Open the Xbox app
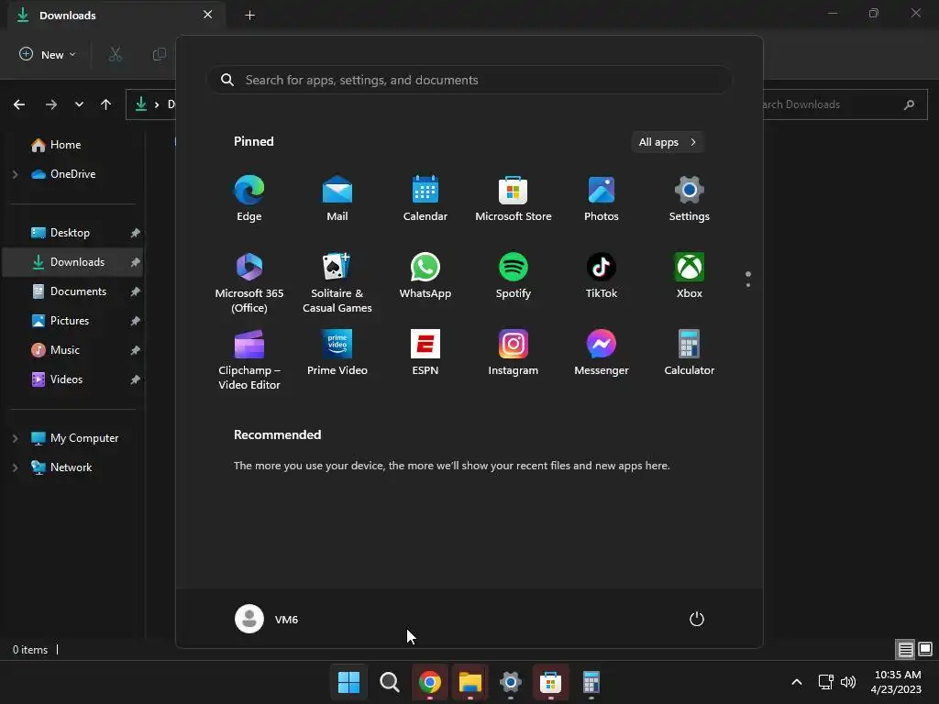The height and width of the screenshot is (704, 939). pyautogui.click(x=690, y=276)
